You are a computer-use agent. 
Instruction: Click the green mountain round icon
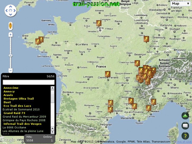(x=185, y=116)
